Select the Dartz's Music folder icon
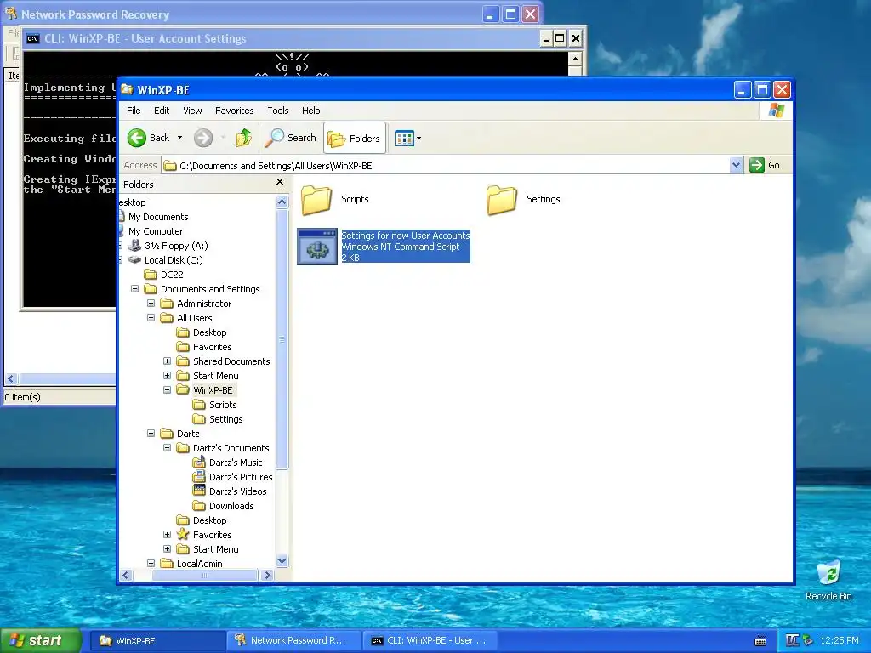 pos(199,462)
